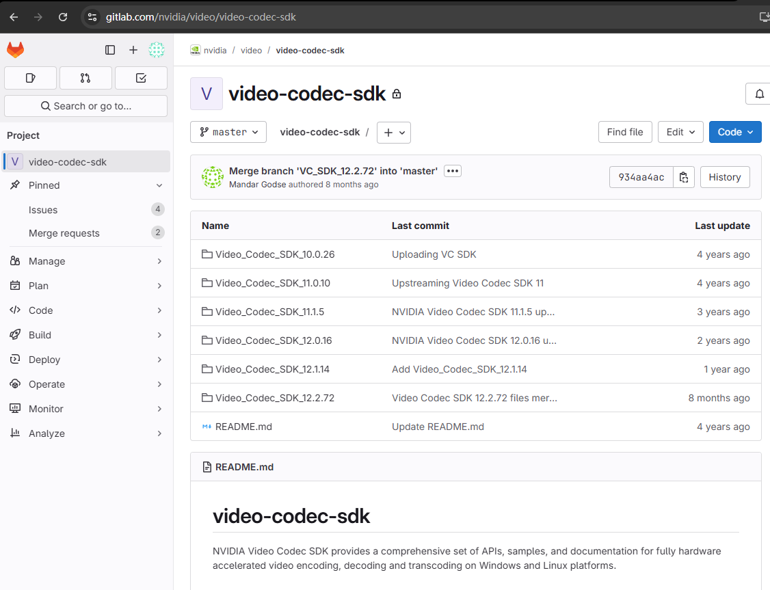Expand commit details ellipsis button
This screenshot has height=590, width=770.
pyautogui.click(x=453, y=171)
